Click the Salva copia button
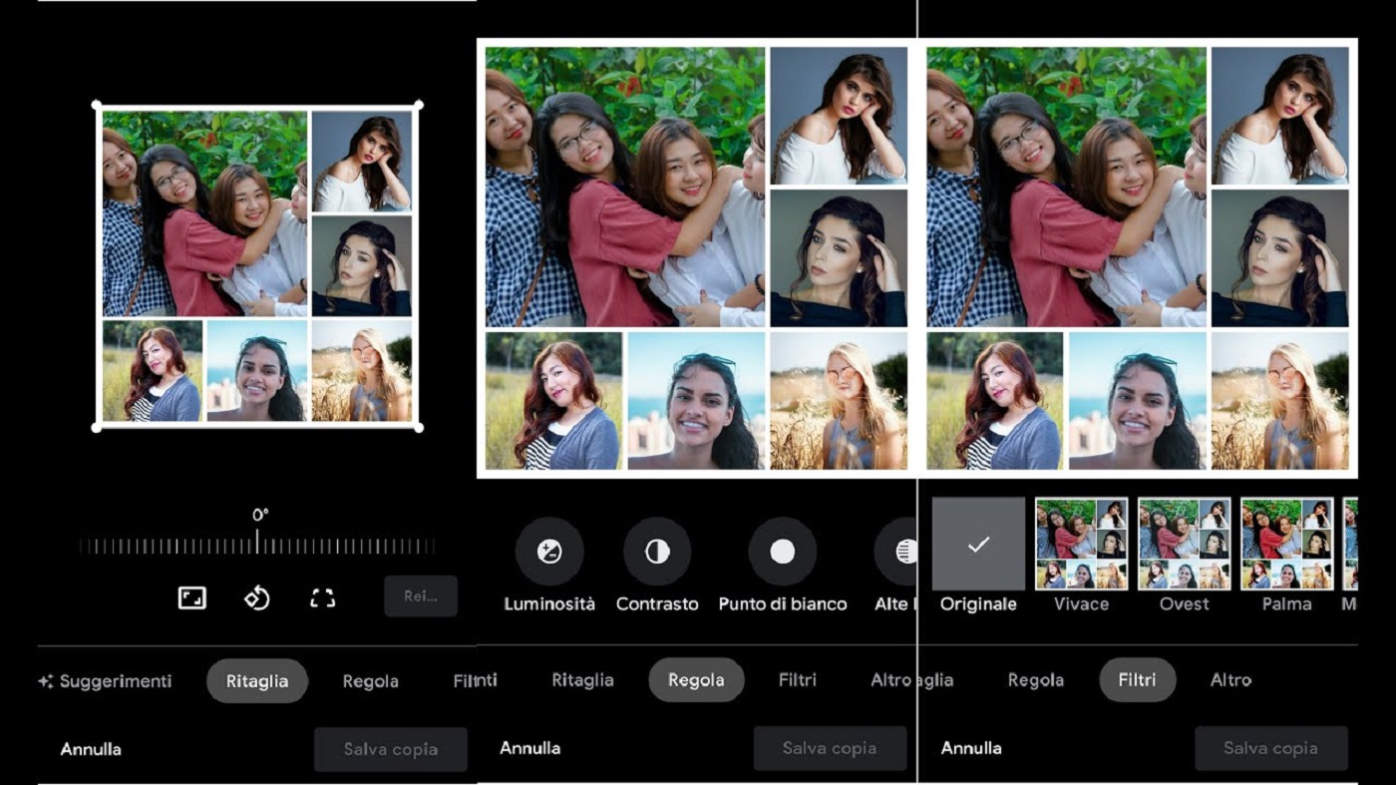Viewport: 1396px width, 785px height. (x=391, y=748)
